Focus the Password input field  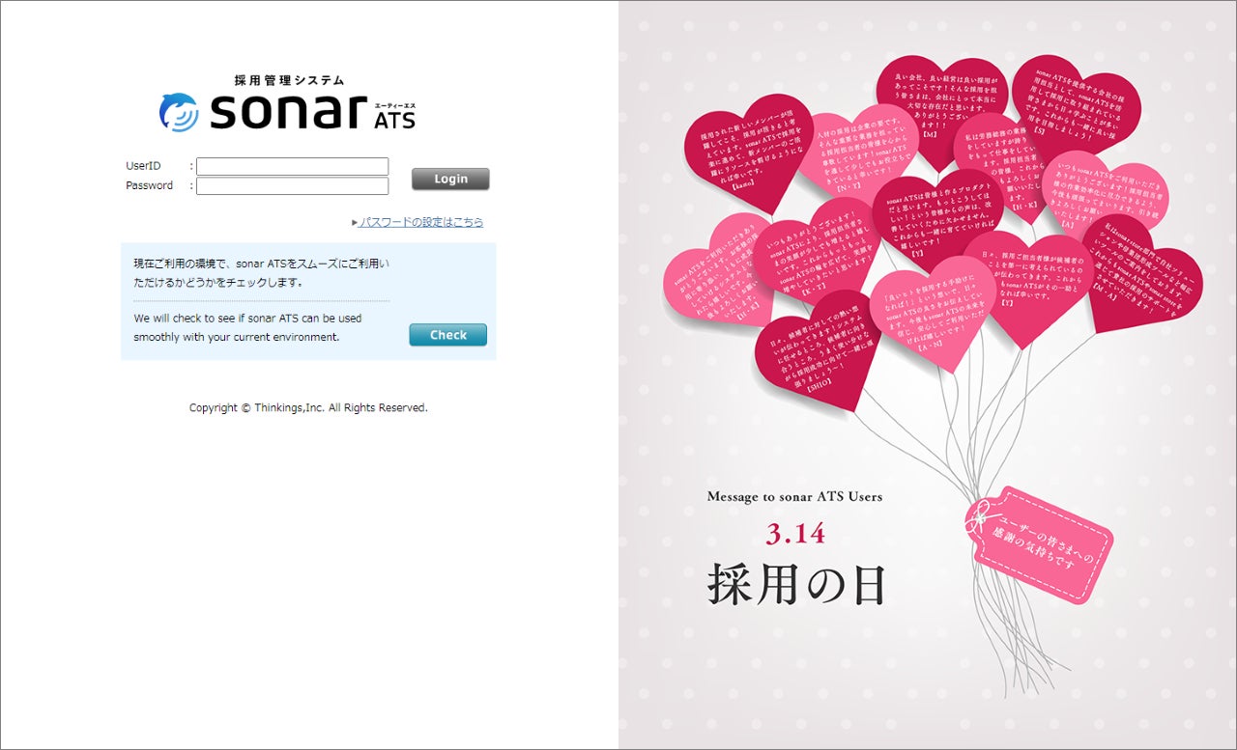292,186
